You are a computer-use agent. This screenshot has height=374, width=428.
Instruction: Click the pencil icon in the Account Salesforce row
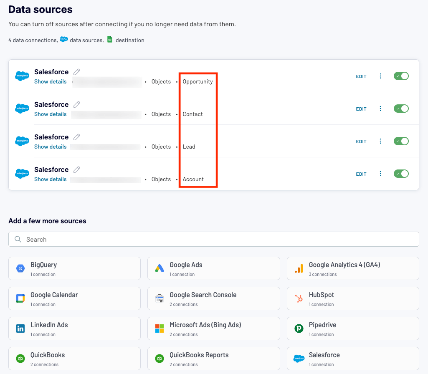pos(77,170)
